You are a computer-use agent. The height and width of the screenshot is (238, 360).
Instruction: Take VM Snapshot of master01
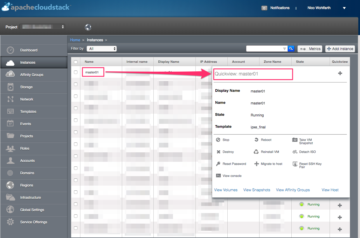click(x=303, y=142)
